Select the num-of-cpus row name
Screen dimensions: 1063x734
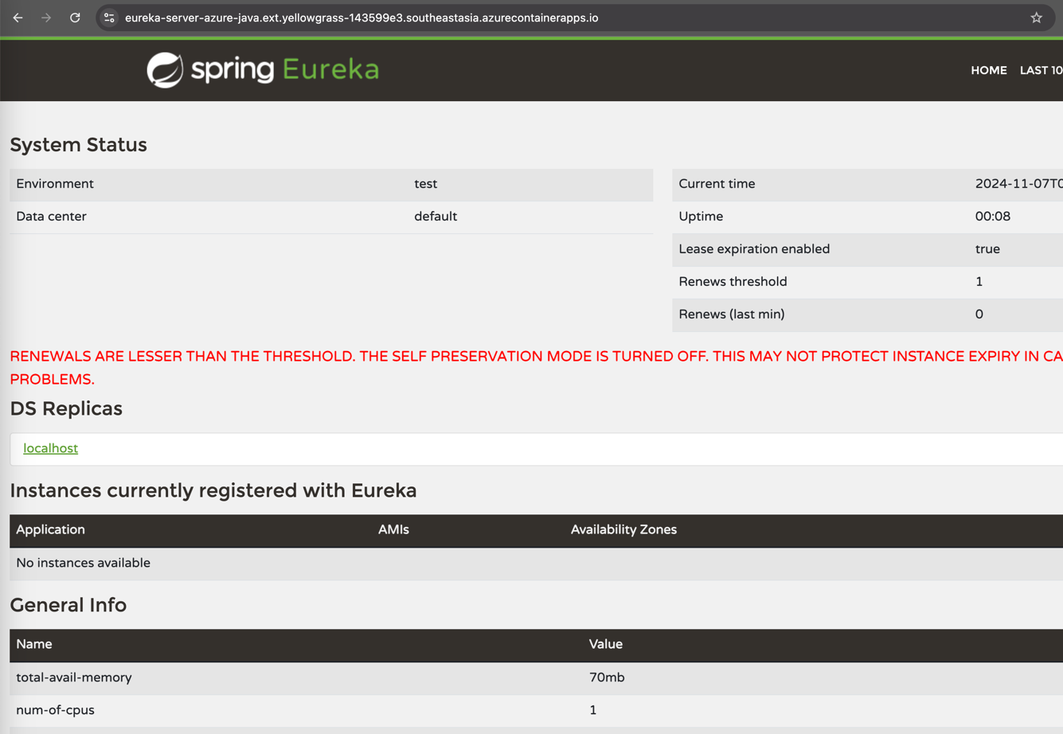tap(55, 710)
